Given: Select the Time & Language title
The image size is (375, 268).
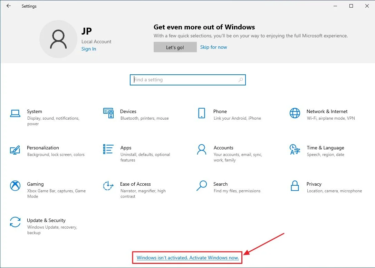Looking at the screenshot, I should tap(326, 148).
